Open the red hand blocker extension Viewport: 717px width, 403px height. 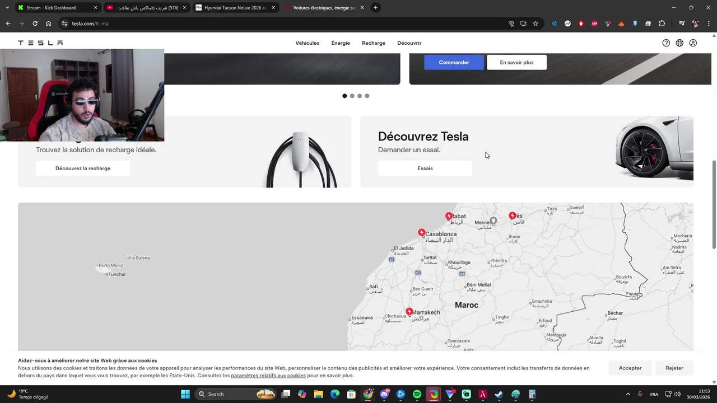click(x=581, y=24)
